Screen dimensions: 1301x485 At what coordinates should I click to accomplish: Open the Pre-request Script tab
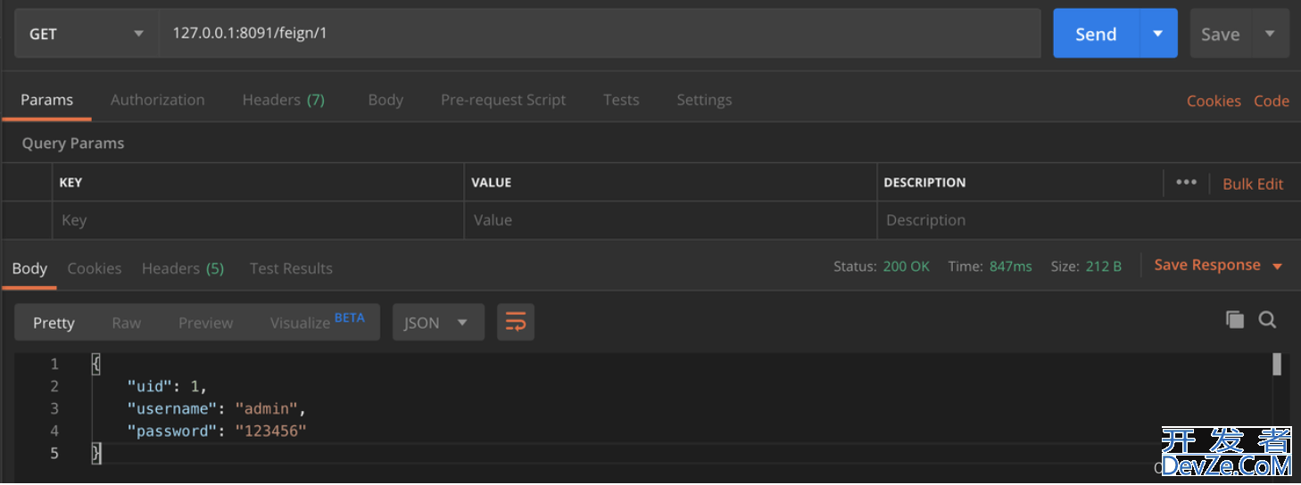503,100
